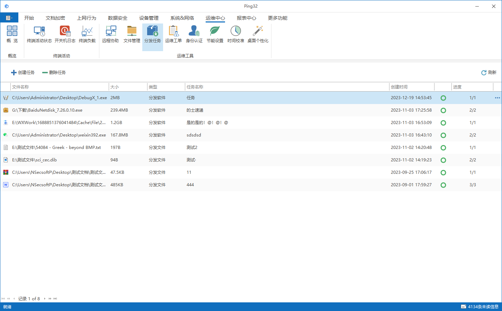Go to previous record arrow
This screenshot has width=502, height=311.
click(14, 299)
